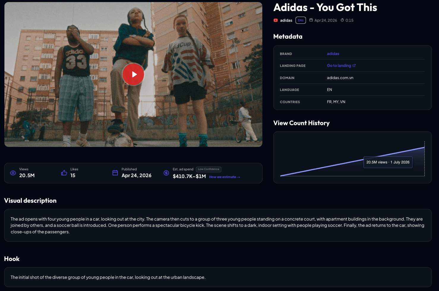Click the stopwatch icon beside 0:15
Image resolution: width=439 pixels, height=291 pixels.
coord(342,20)
